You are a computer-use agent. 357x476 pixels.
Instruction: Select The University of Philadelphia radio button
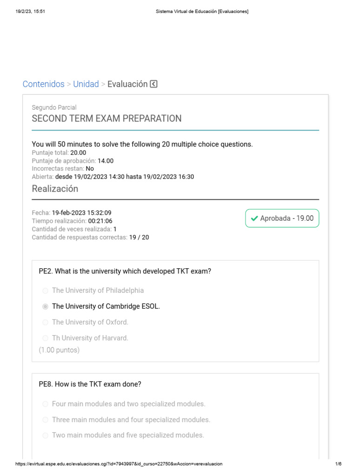(x=45, y=291)
